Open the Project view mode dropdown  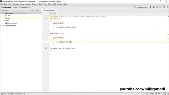pyautogui.click(x=24, y=11)
